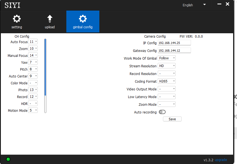The image size is (237, 164).
Task: Close the SIYI window
Action: point(227,4)
